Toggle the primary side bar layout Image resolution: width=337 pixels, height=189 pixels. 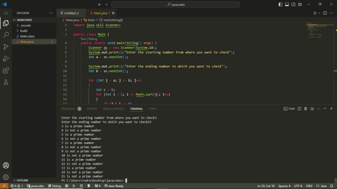pos(280,5)
